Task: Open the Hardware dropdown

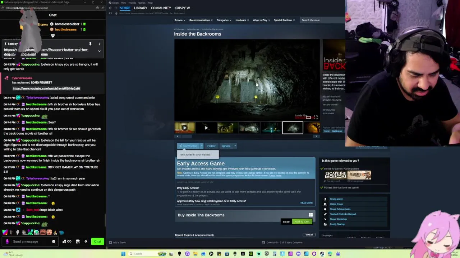Action: click(x=242, y=20)
